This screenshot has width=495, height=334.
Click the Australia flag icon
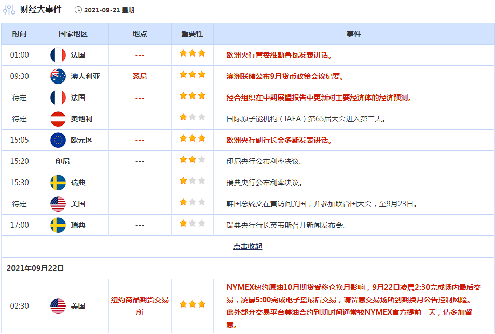(58, 76)
